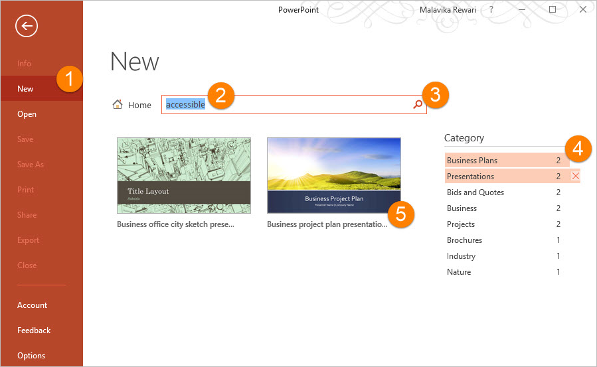Choose Save As in the sidebar
This screenshot has width=597, height=367.
coord(31,165)
